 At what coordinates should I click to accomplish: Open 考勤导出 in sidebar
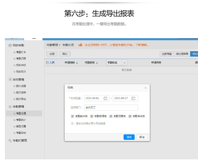(x=21, y=133)
